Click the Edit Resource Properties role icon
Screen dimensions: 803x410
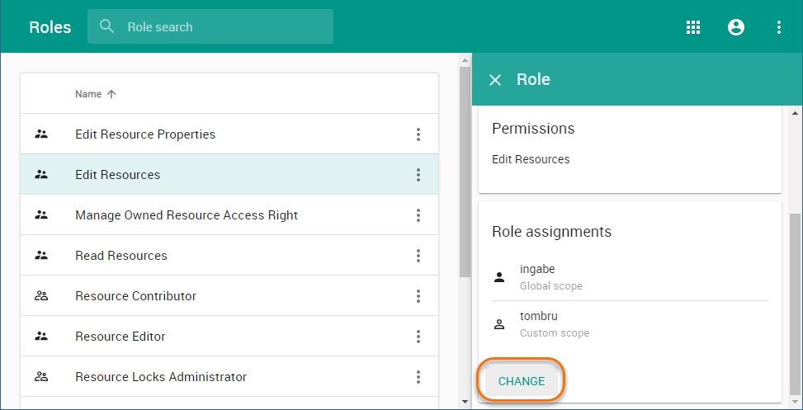coord(41,134)
